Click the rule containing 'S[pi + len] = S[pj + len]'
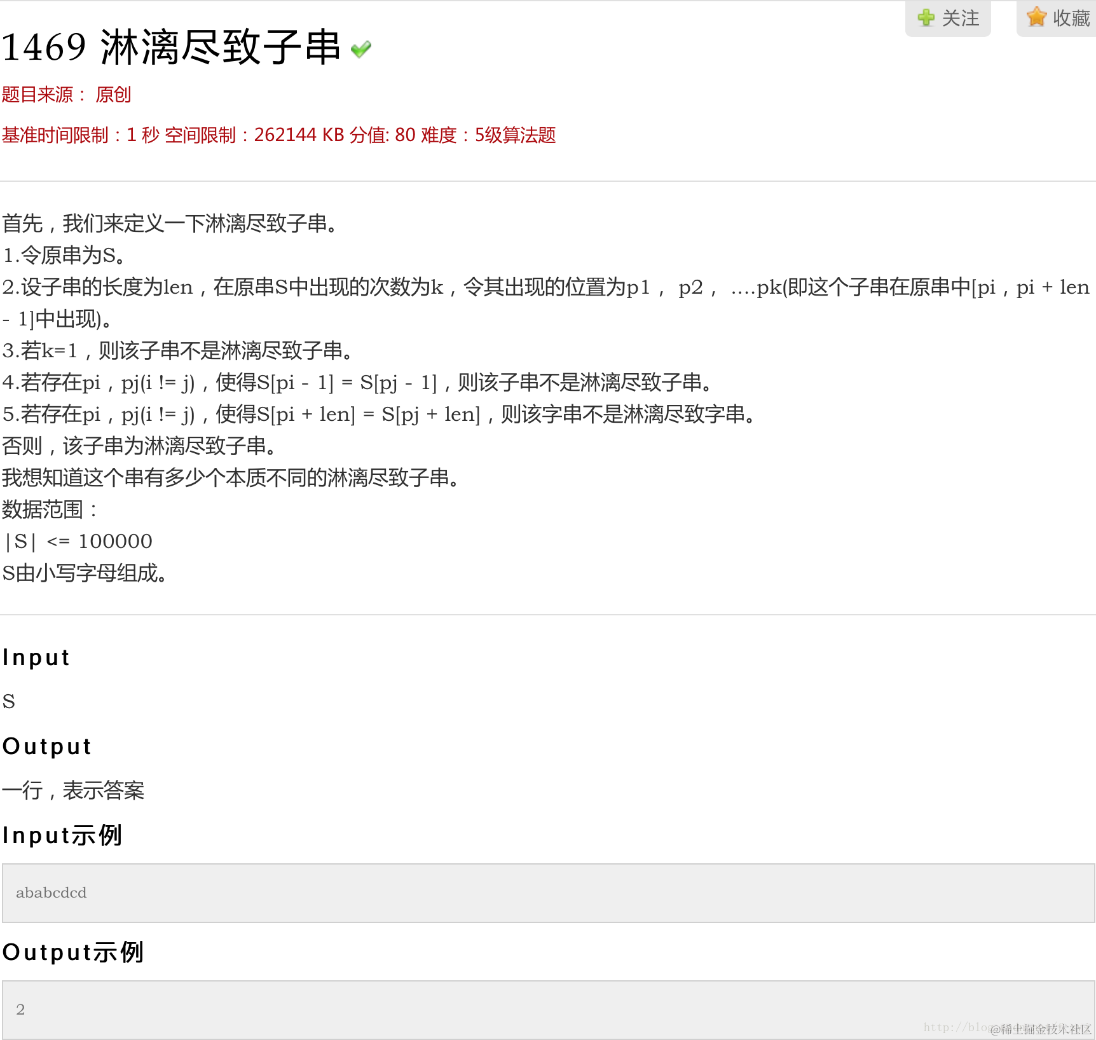Image resolution: width=1096 pixels, height=1040 pixels. 379,414
